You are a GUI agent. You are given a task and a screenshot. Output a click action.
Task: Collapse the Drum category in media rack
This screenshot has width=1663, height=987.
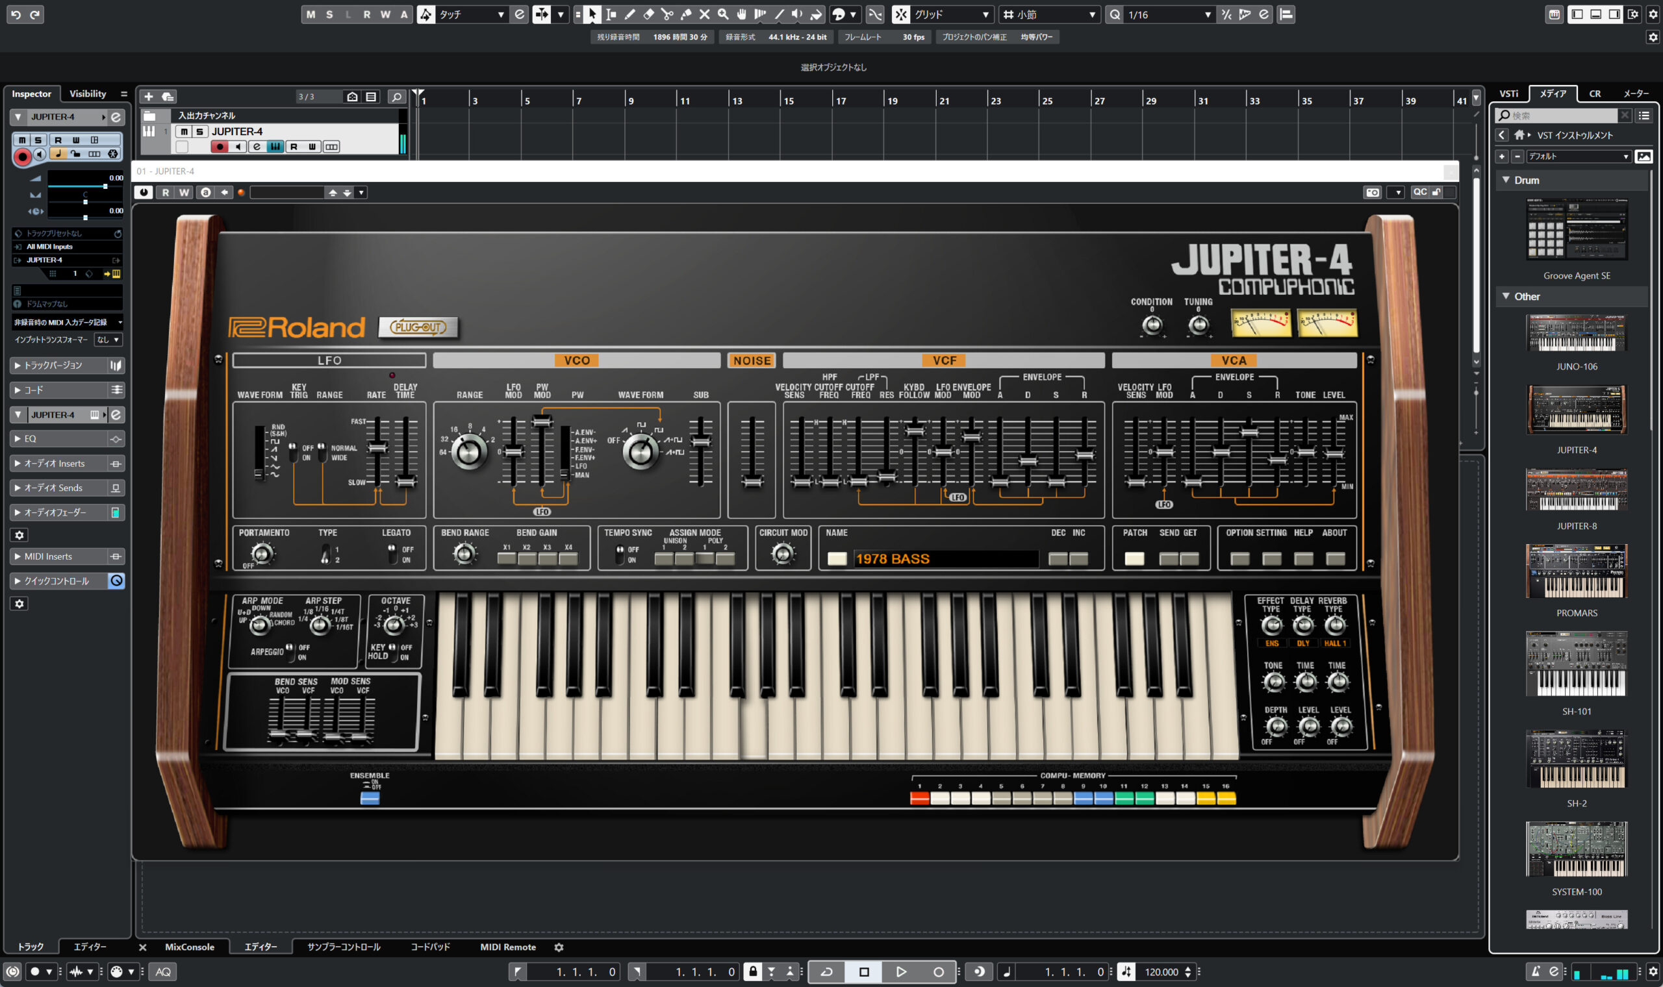click(1506, 181)
